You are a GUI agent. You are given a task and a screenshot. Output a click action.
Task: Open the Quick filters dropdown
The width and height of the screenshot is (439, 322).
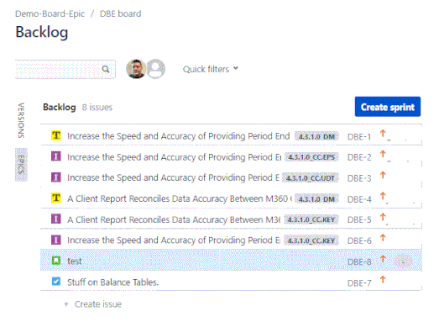pos(210,69)
